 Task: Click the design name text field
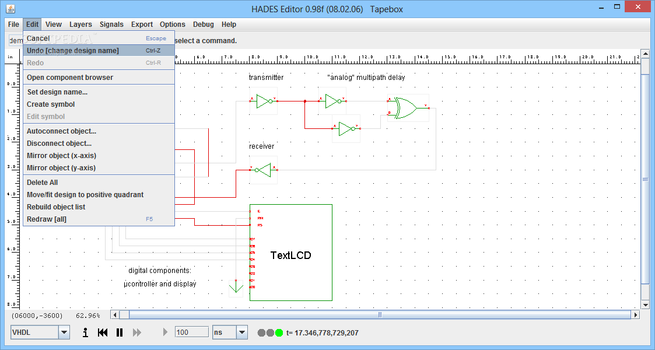16,40
